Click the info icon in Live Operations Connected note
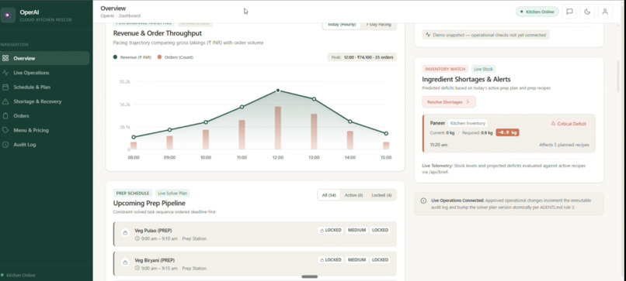Image resolution: width=626 pixels, height=281 pixels. pyautogui.click(x=423, y=200)
